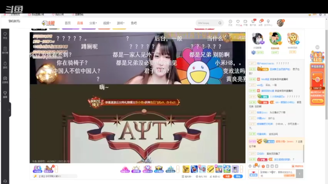Click the orange 充值 recharge button
This screenshot has width=328, height=184.
[x=228, y=177]
